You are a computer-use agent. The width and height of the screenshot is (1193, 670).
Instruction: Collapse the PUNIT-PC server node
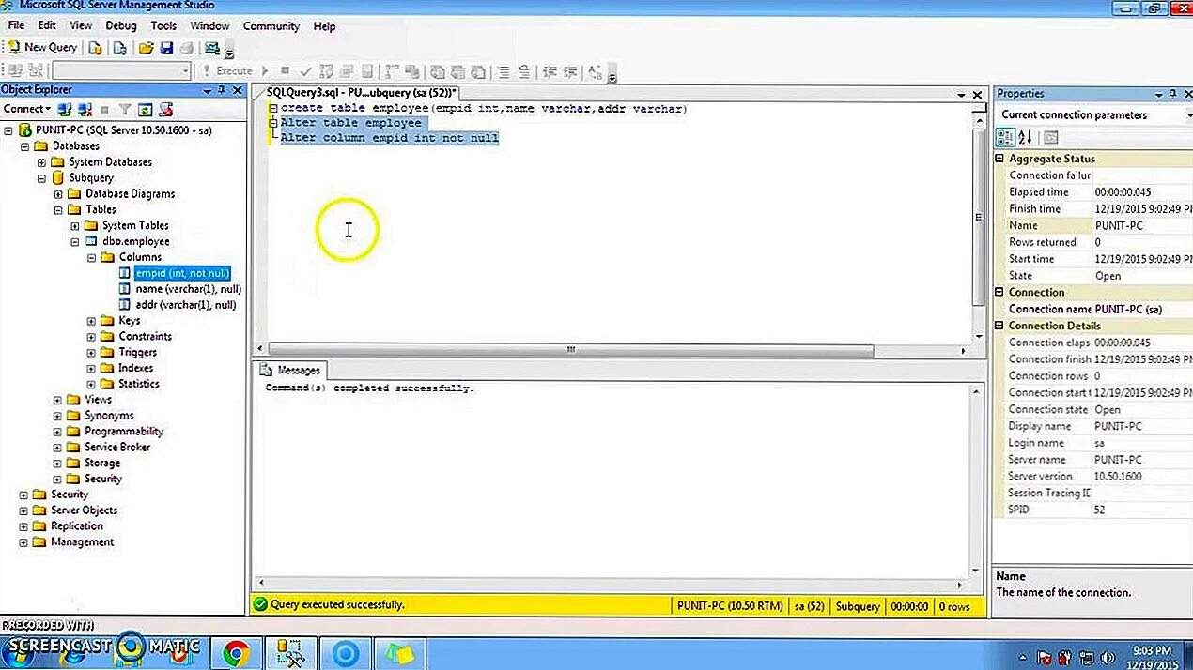coord(8,130)
